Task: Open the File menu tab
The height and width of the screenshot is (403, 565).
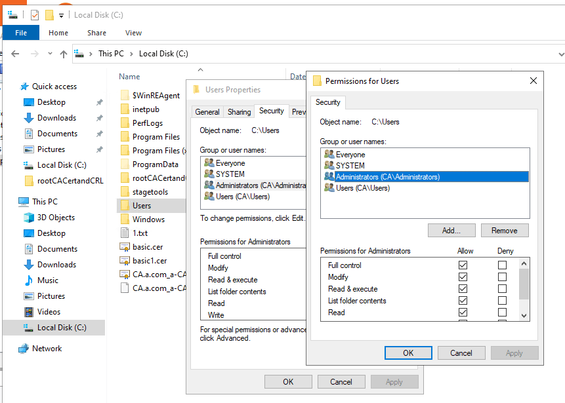Action: [21, 33]
